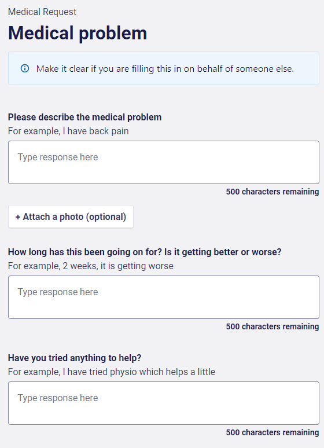Click the Have you tried anything to help label
Image resolution: width=324 pixels, height=448 pixels.
pos(75,358)
